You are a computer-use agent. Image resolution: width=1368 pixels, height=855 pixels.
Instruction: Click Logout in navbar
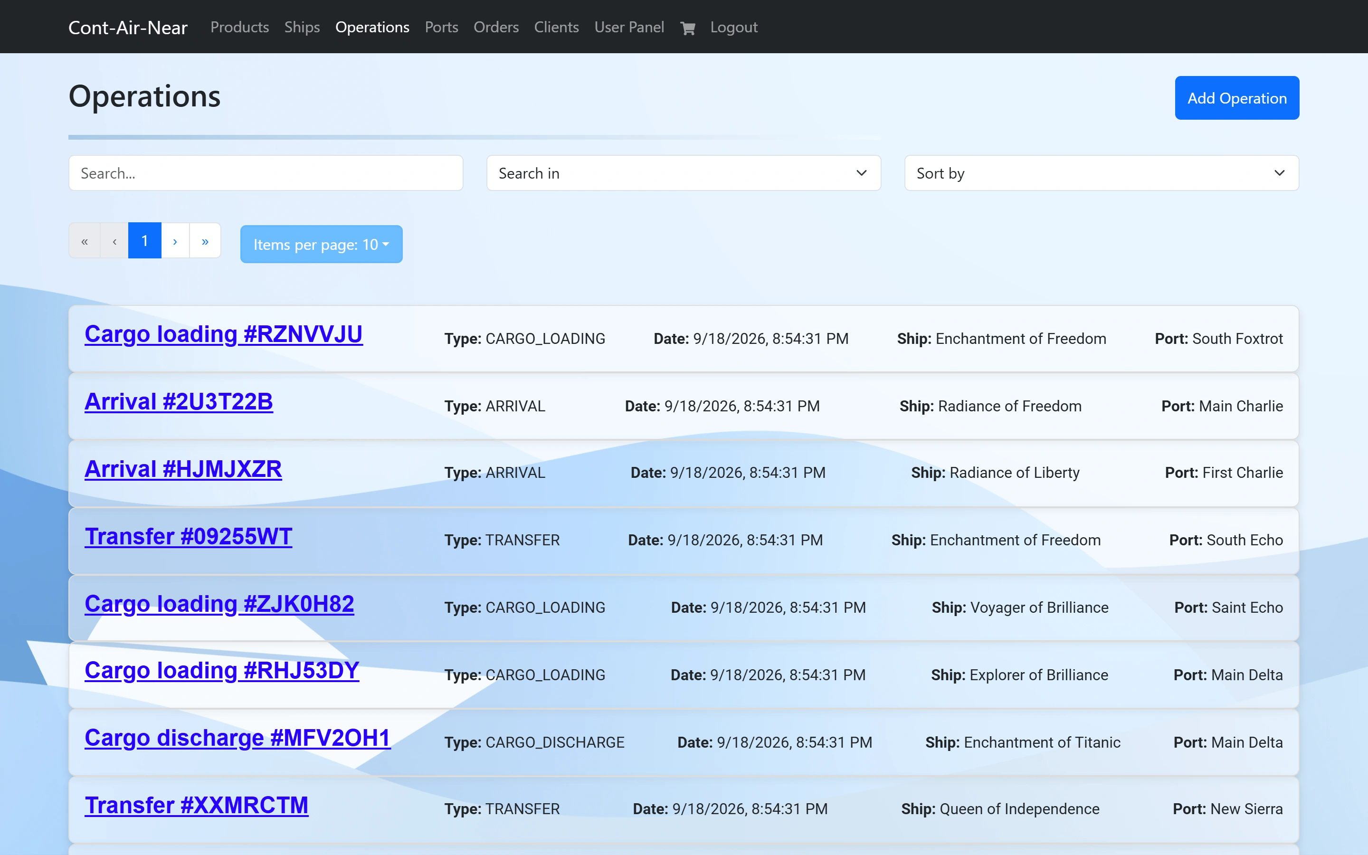tap(734, 27)
